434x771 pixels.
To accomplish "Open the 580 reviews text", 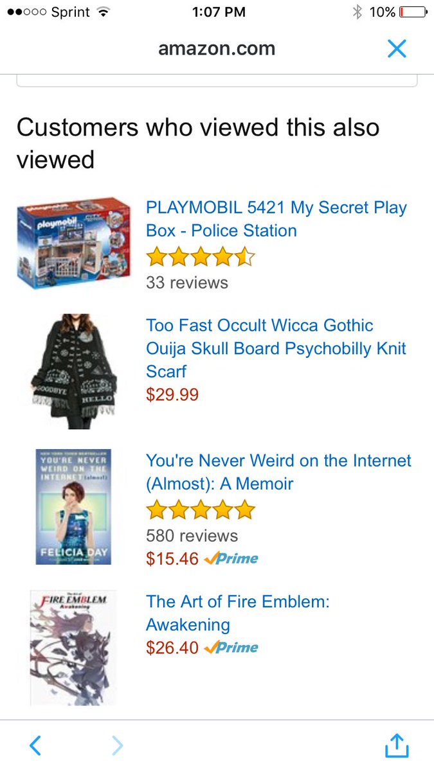I will pos(192,536).
